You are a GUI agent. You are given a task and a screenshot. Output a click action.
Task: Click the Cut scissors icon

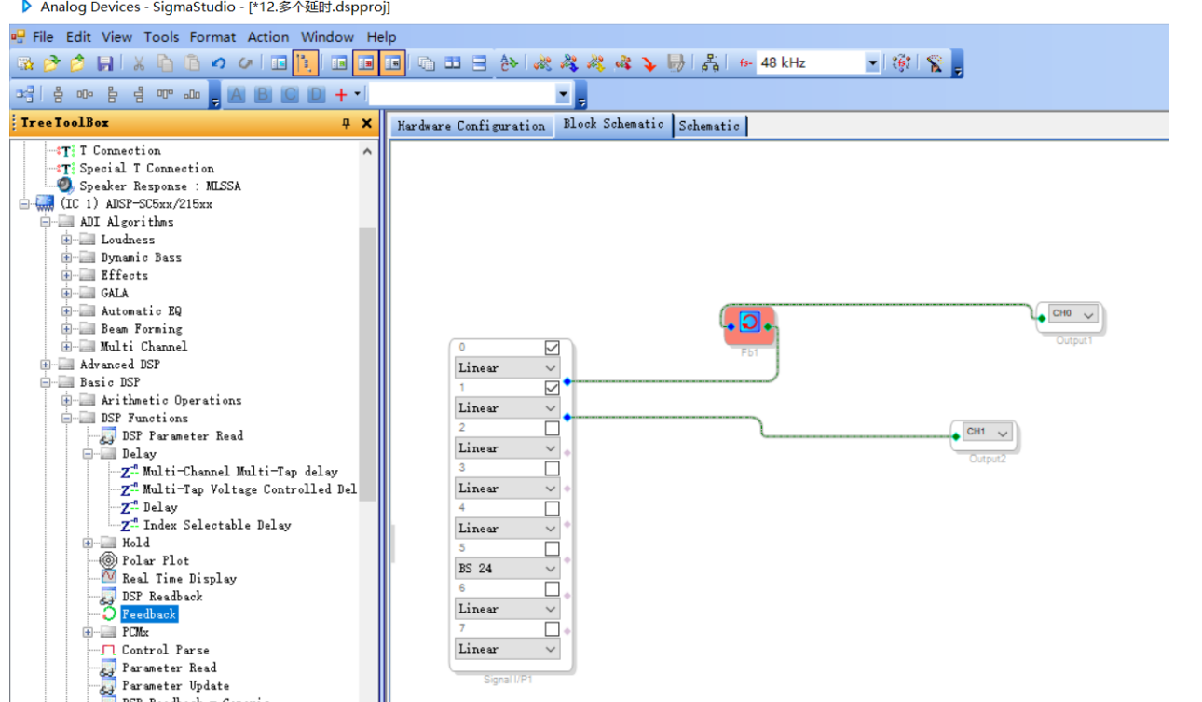(138, 63)
